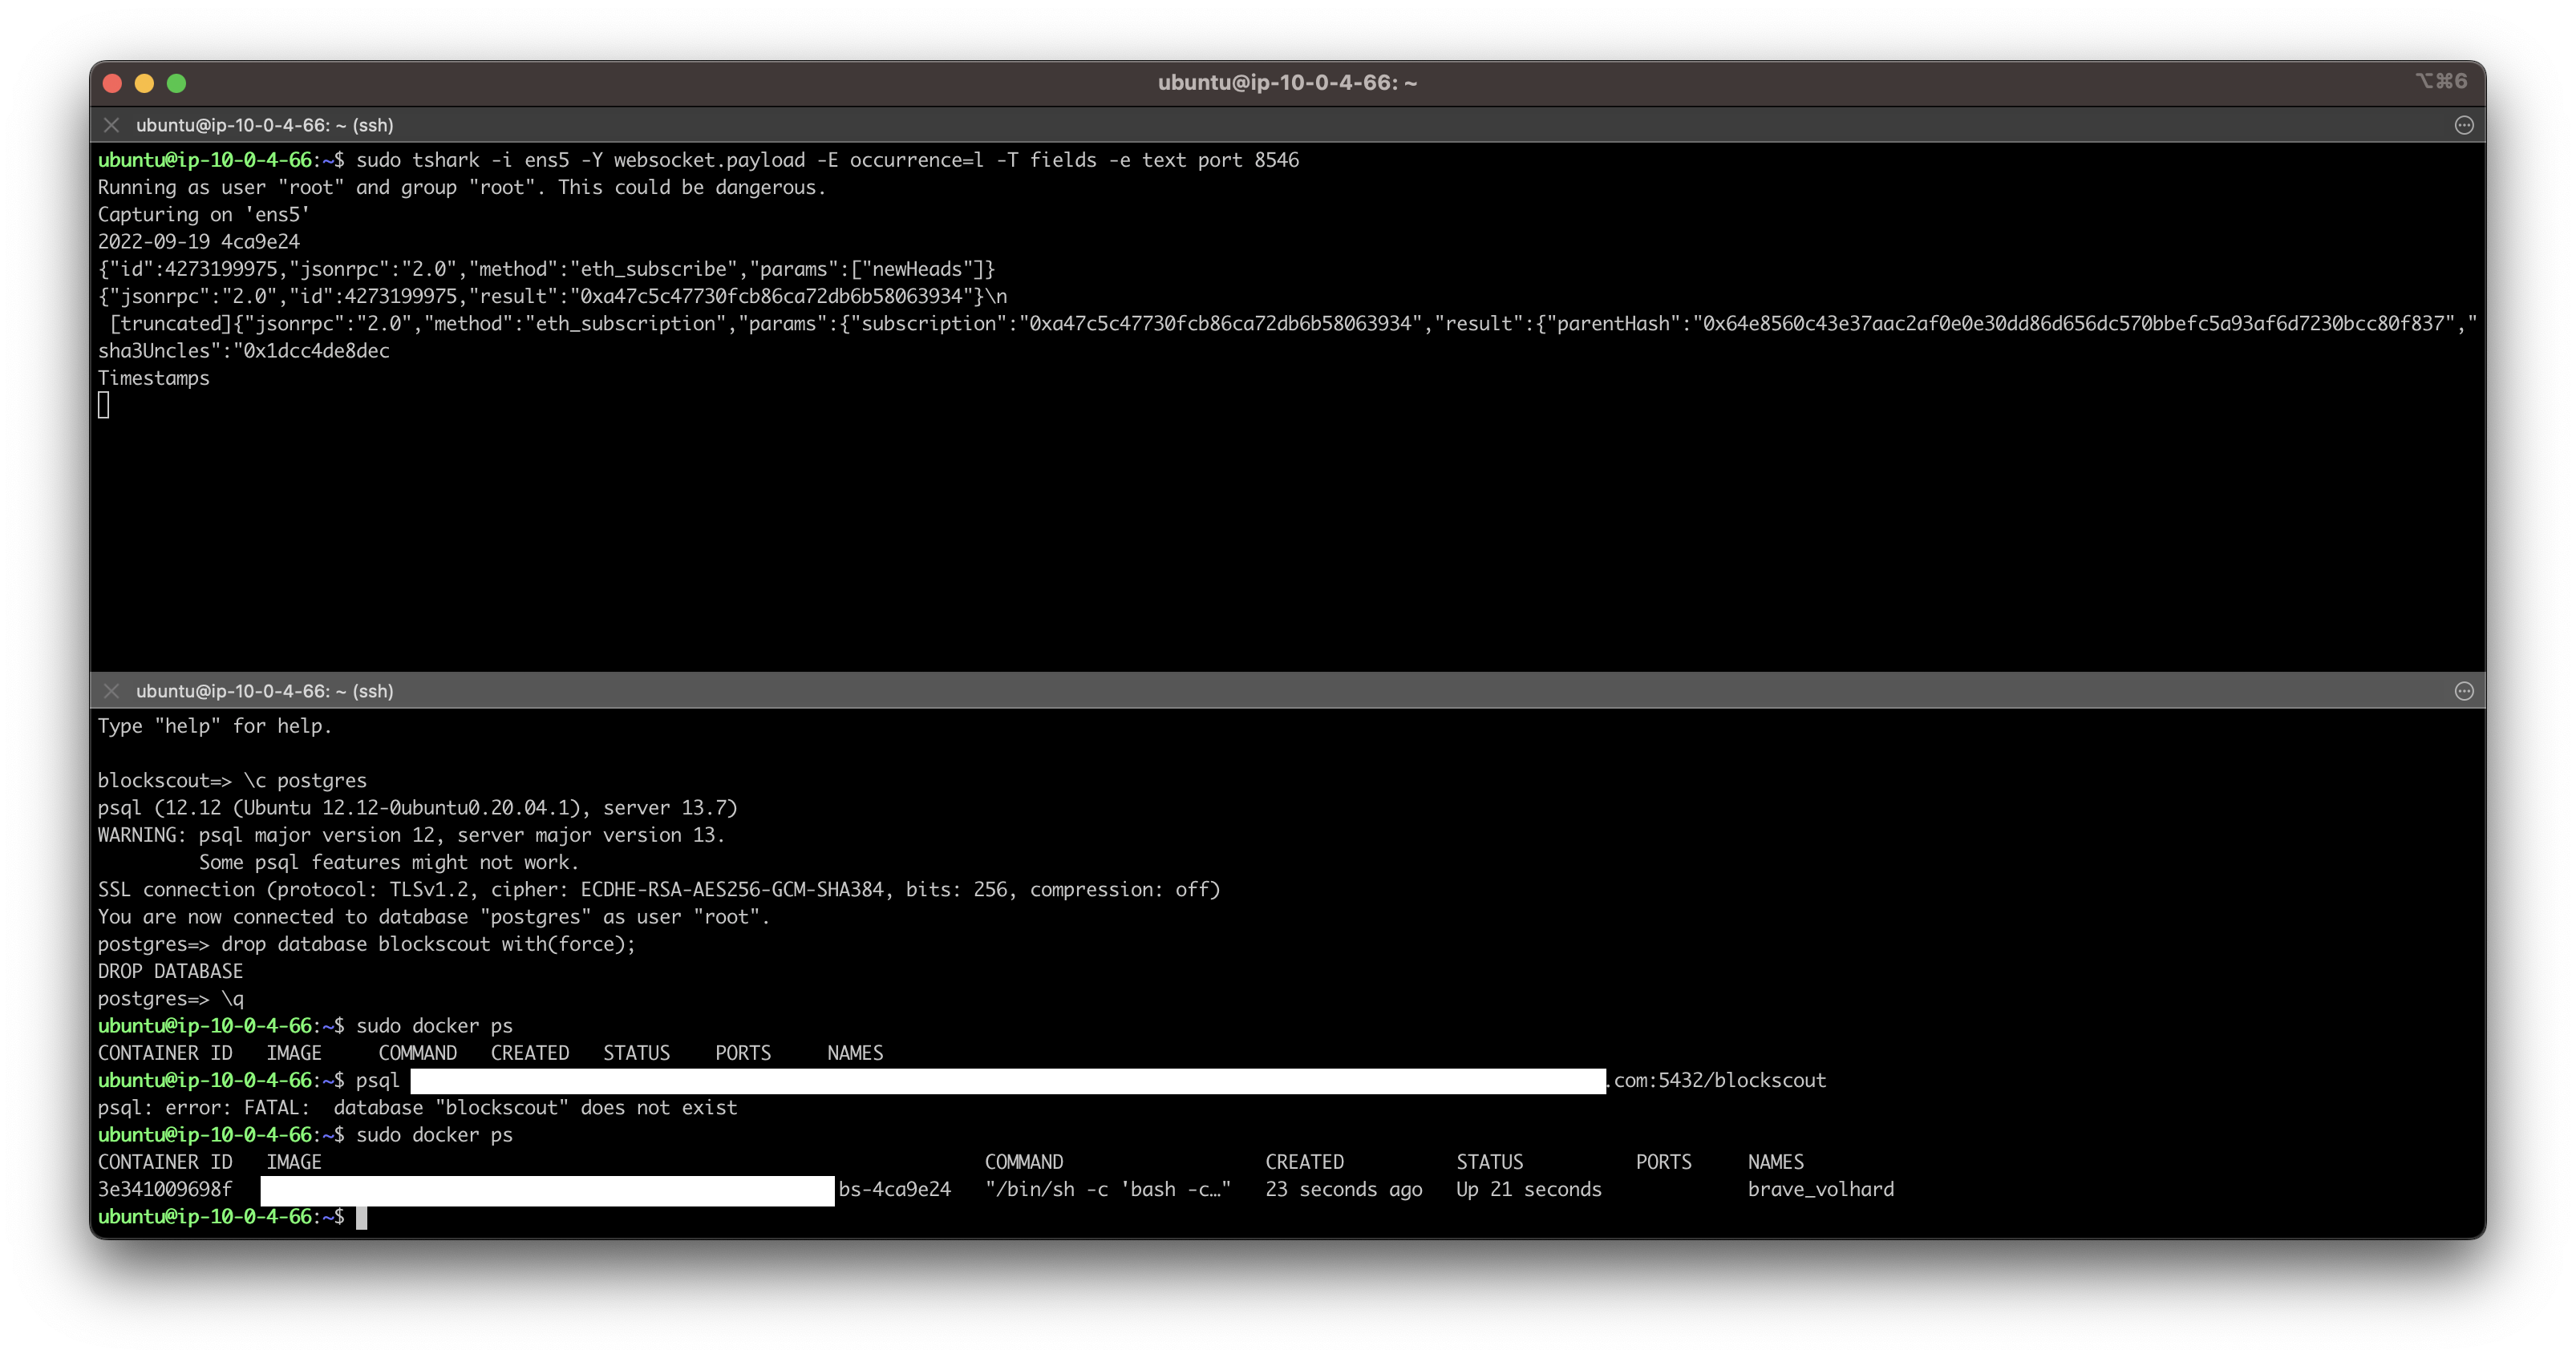Select the top pane title 'ubuntu@ip-10-0-4-66: ~ (ssh)'

pos(265,125)
